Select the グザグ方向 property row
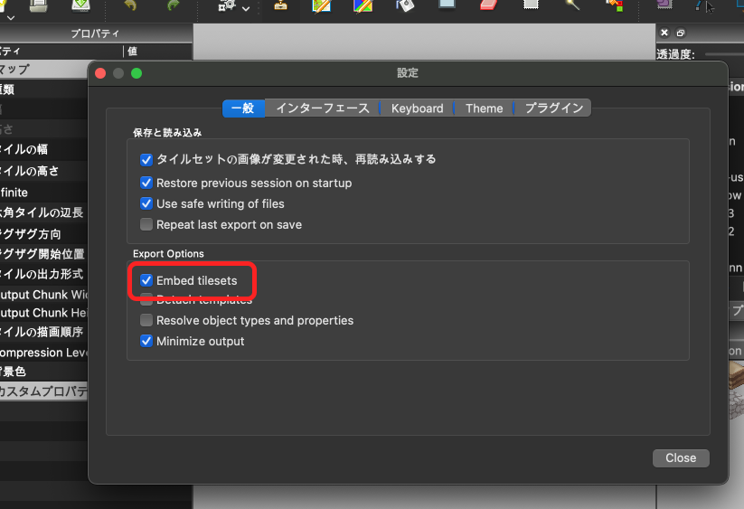The image size is (744, 509). (44, 234)
